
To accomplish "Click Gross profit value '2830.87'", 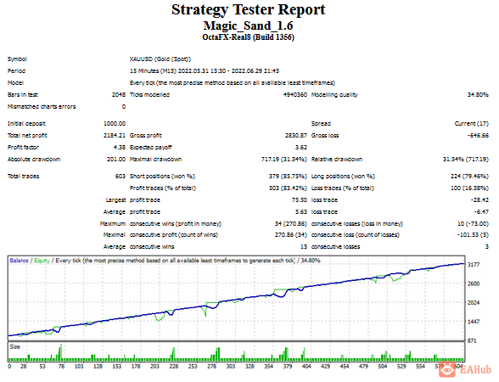I will [x=296, y=136].
